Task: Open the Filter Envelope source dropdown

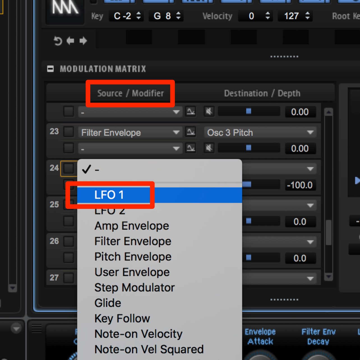Action: coord(130,132)
